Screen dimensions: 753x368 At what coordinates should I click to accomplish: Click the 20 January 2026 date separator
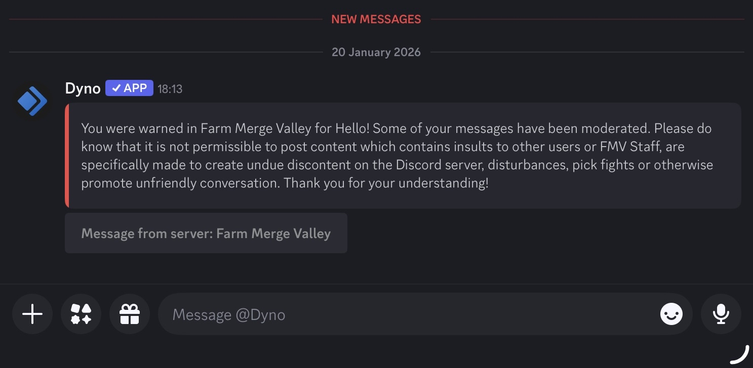[x=376, y=52]
